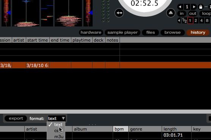The height and width of the screenshot is (140, 211).
Task: Choose csv option in format menu
Action: pos(57,131)
